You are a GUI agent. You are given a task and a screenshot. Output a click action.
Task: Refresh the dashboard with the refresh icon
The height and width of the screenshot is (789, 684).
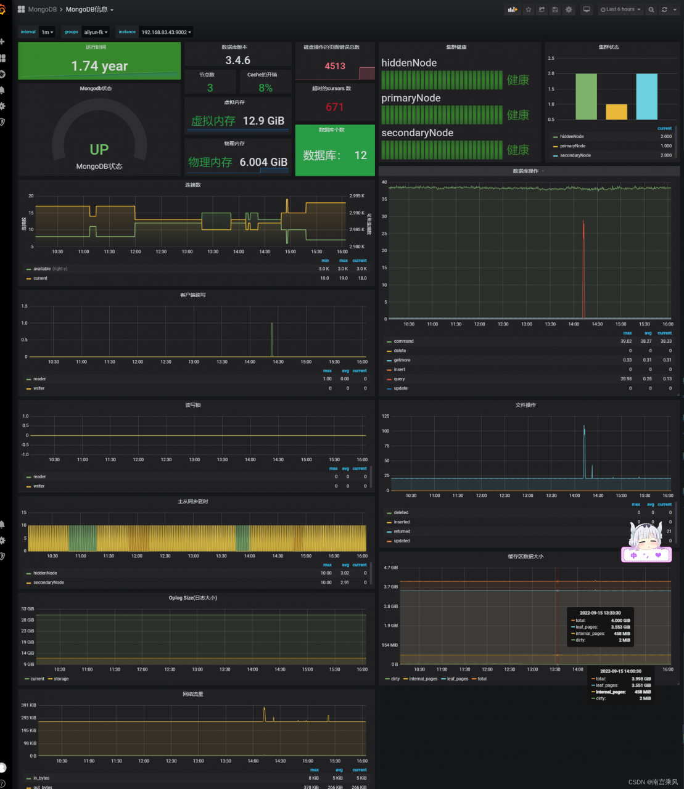[x=664, y=10]
